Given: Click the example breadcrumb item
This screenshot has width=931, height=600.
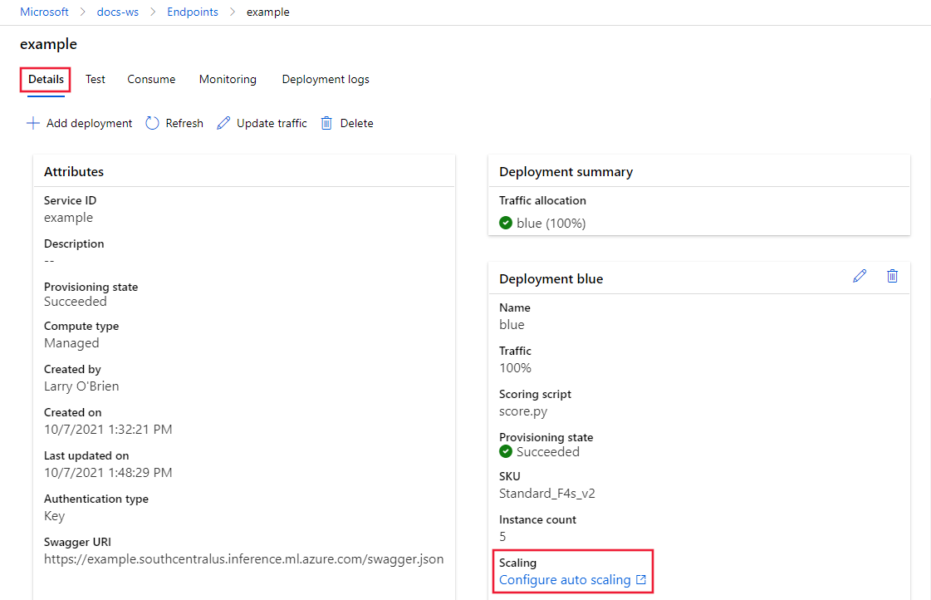Looking at the screenshot, I should tap(267, 12).
